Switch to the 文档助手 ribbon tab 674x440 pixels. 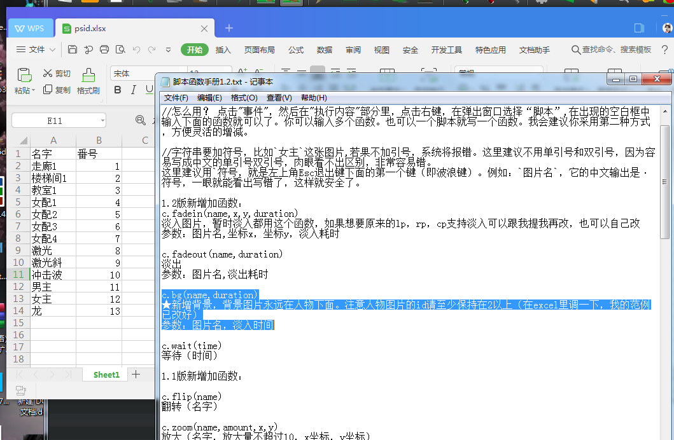[x=535, y=50]
